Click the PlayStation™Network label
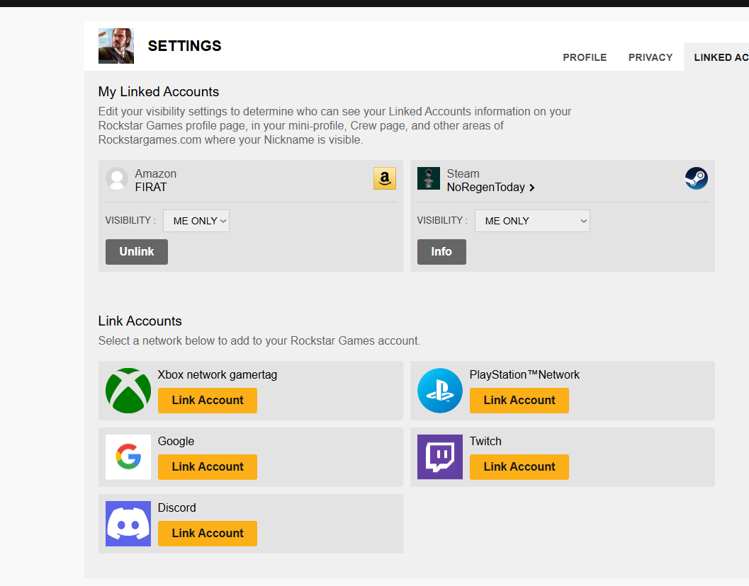This screenshot has height=586, width=749. click(524, 375)
